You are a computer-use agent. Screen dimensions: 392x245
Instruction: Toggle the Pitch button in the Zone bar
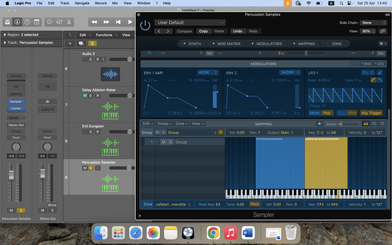pos(255,204)
